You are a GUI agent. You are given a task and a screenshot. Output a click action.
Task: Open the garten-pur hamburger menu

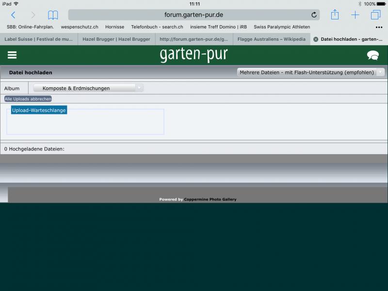pos(12,55)
